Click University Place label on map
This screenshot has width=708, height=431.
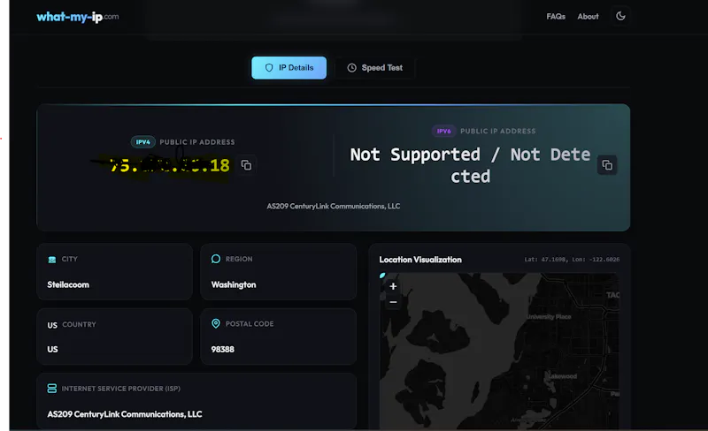click(x=549, y=317)
